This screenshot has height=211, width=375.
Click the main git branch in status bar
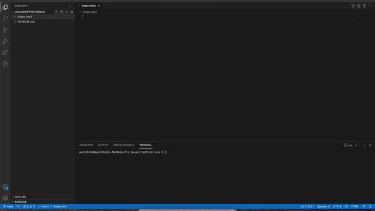[8, 206]
